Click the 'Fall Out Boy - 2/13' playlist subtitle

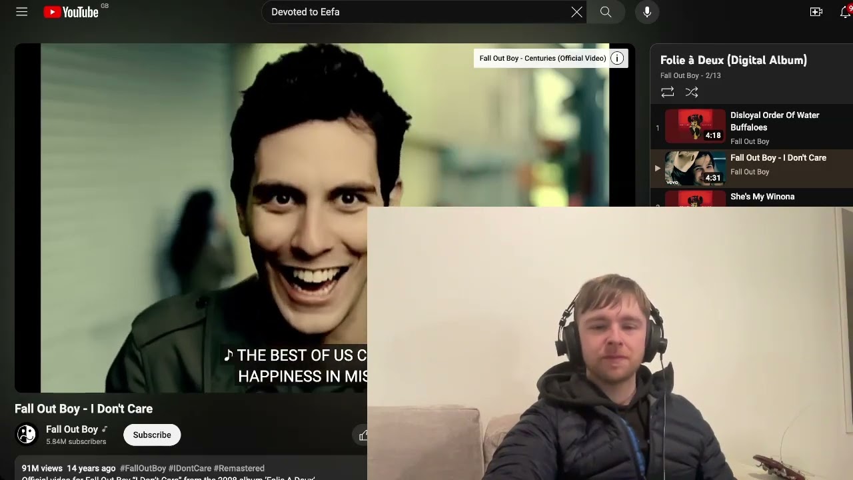(690, 75)
